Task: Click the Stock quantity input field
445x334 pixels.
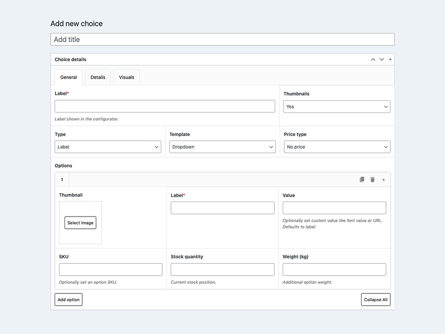Action: point(222,269)
